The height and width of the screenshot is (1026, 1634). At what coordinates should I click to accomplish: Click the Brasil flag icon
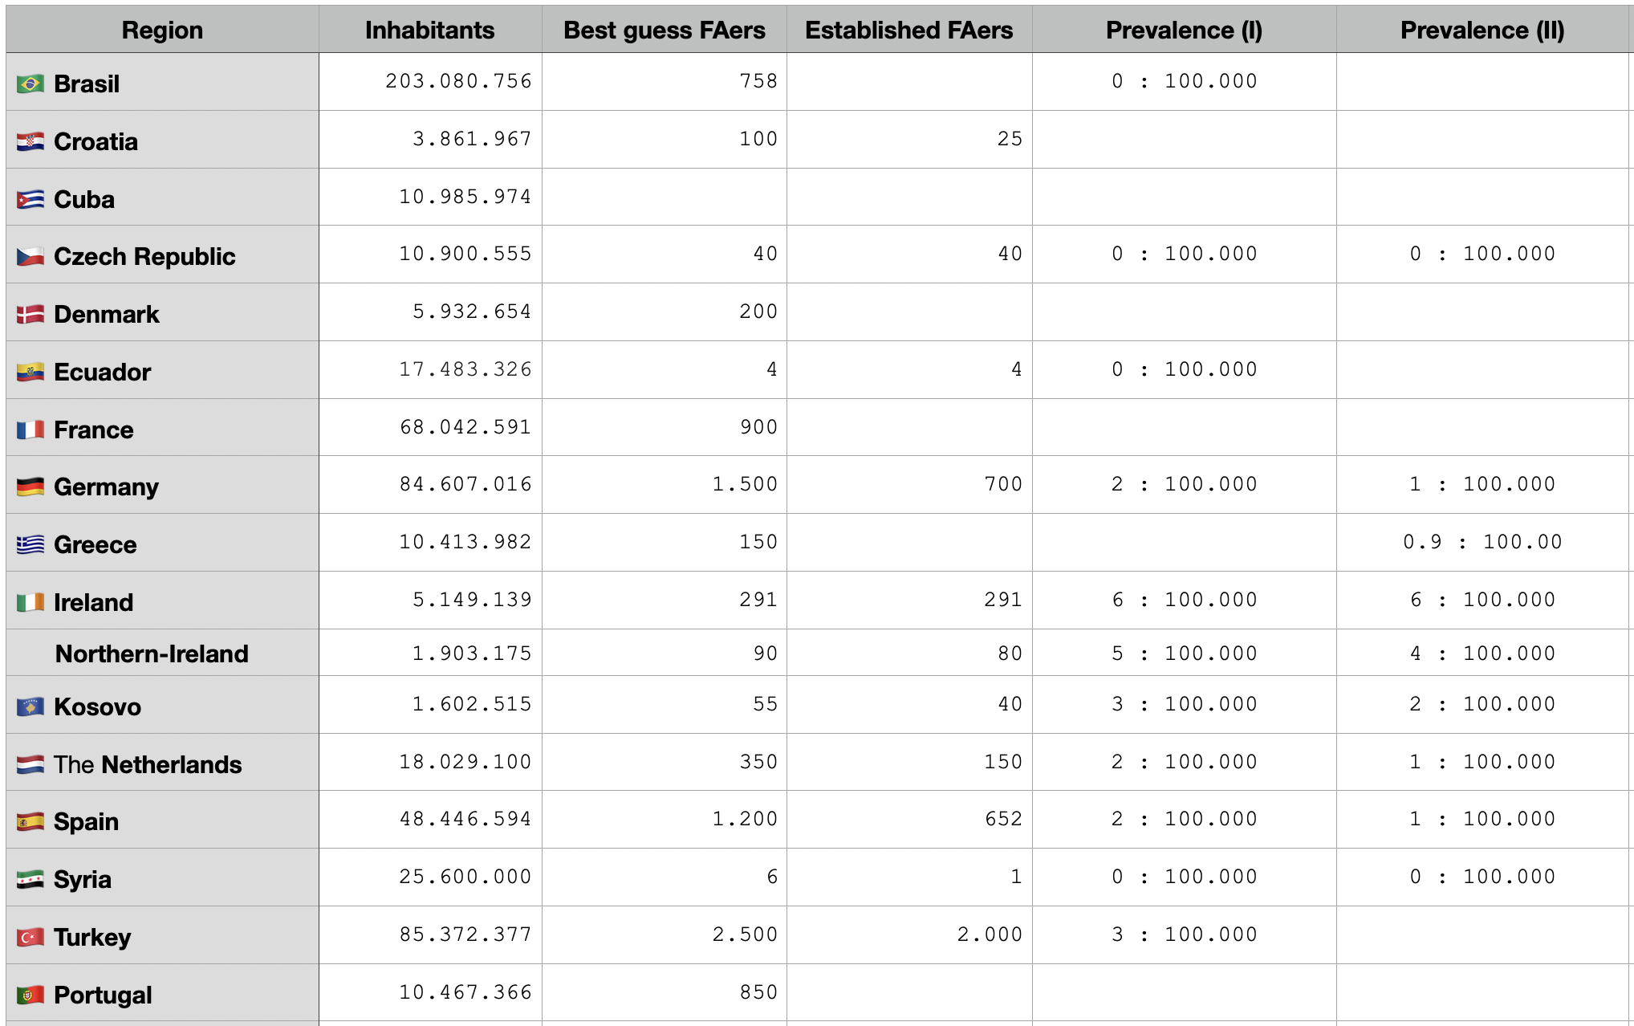[x=30, y=83]
